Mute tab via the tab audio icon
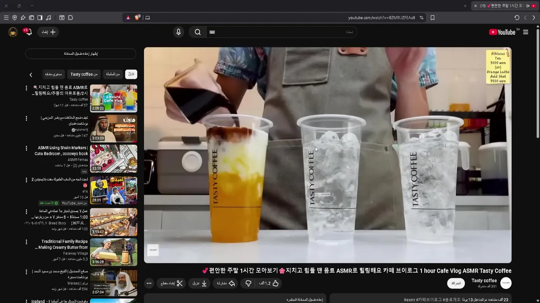The width and height of the screenshot is (540, 303). [528, 6]
